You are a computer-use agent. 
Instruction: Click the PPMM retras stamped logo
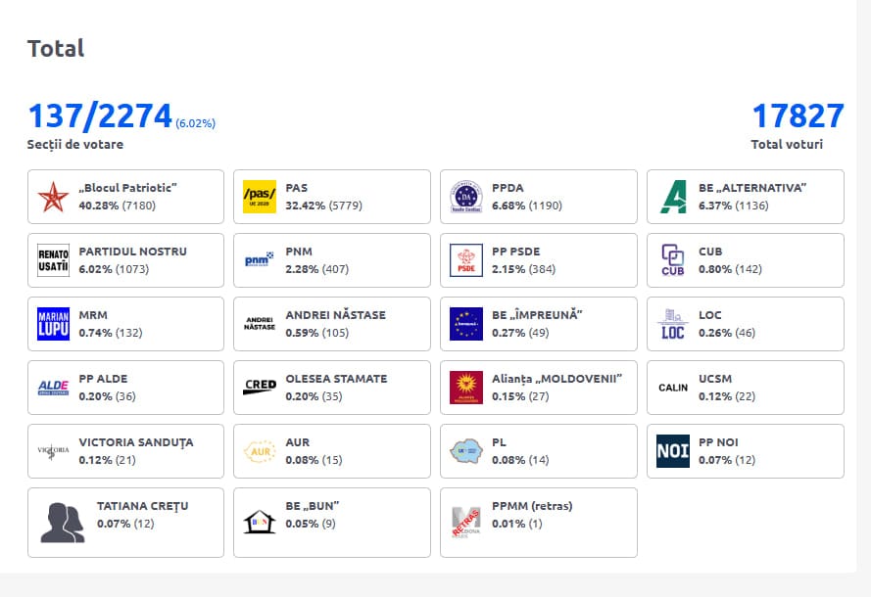click(x=466, y=523)
